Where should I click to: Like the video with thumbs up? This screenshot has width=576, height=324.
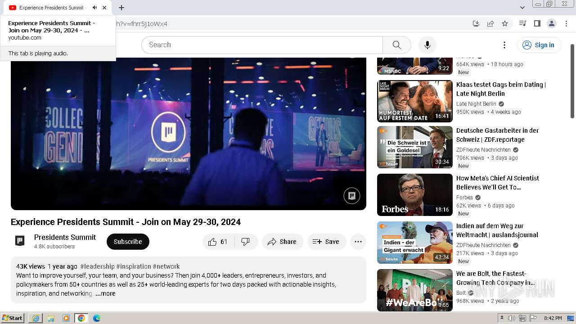click(218, 242)
